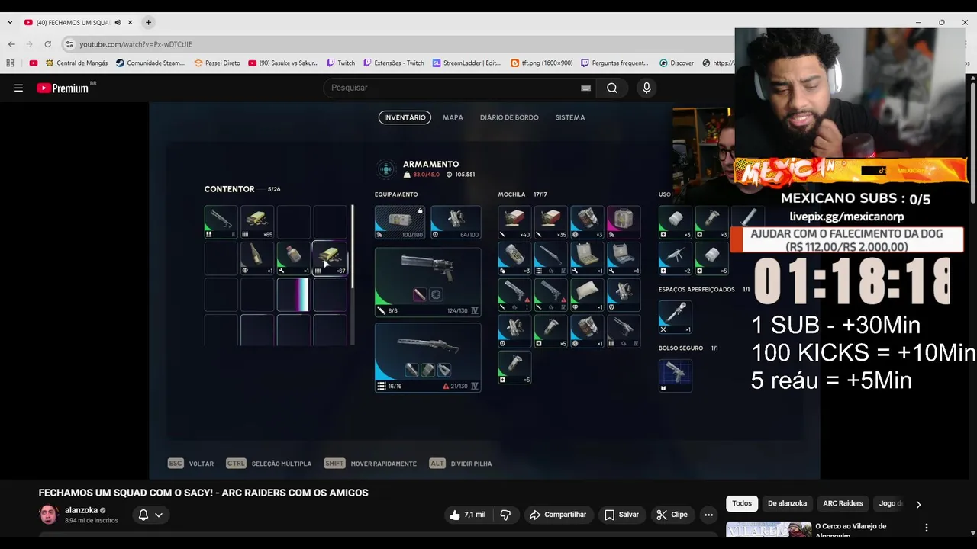977x549 pixels.
Task: Click the Compartilhar button
Action: (557, 515)
